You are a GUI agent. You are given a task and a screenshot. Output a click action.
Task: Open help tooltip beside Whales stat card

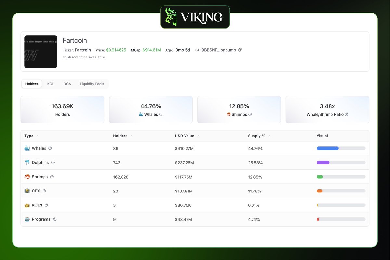point(161,114)
